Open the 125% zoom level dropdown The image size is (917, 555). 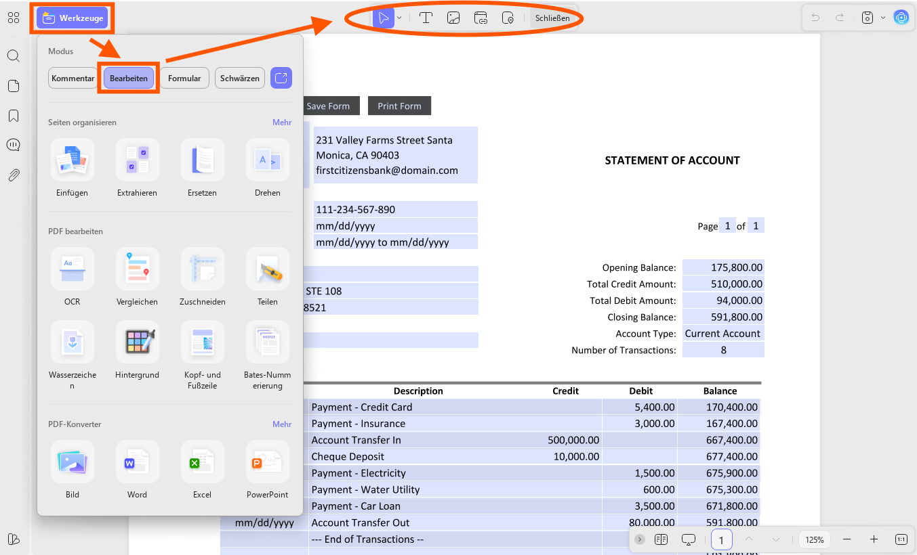click(815, 539)
